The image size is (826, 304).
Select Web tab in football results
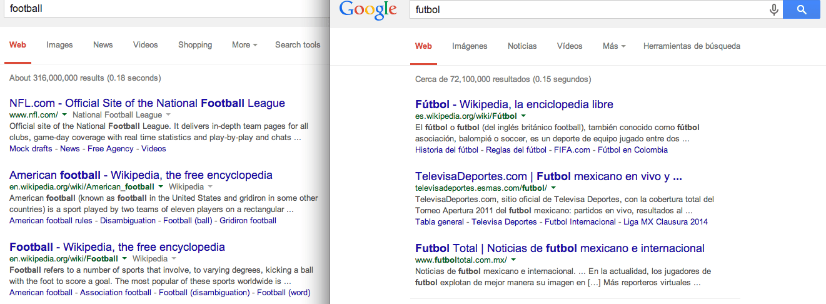tap(18, 45)
